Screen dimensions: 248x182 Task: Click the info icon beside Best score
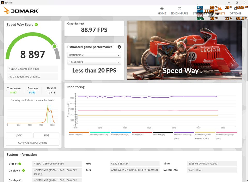(x=55, y=88)
